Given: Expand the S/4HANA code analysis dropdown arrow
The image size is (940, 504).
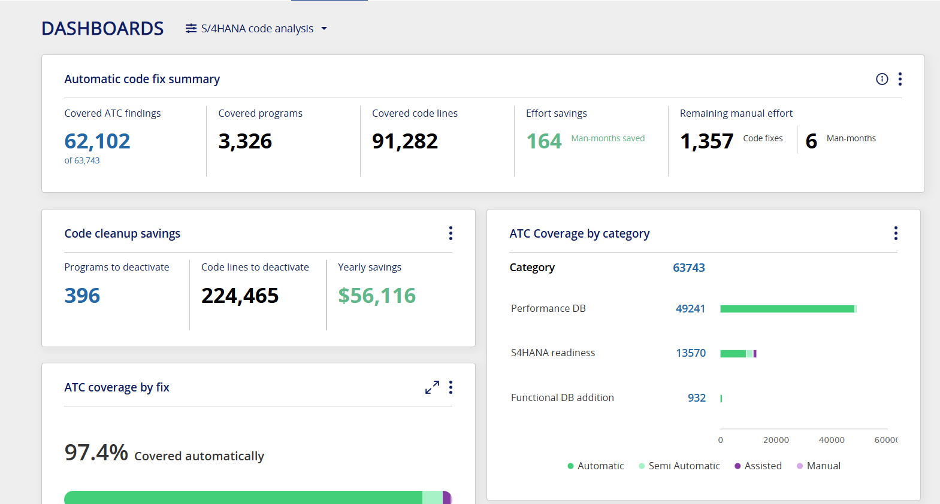Looking at the screenshot, I should [x=324, y=29].
